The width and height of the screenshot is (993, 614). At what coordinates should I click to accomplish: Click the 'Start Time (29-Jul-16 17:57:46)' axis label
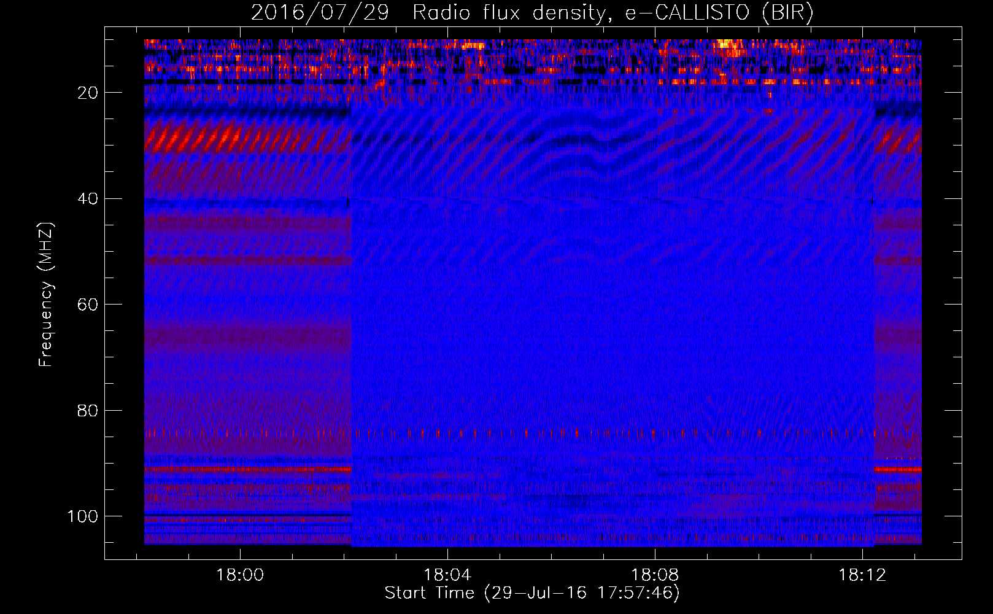[x=532, y=593]
